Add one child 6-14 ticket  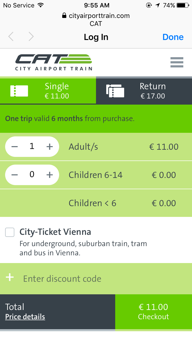click(49, 175)
